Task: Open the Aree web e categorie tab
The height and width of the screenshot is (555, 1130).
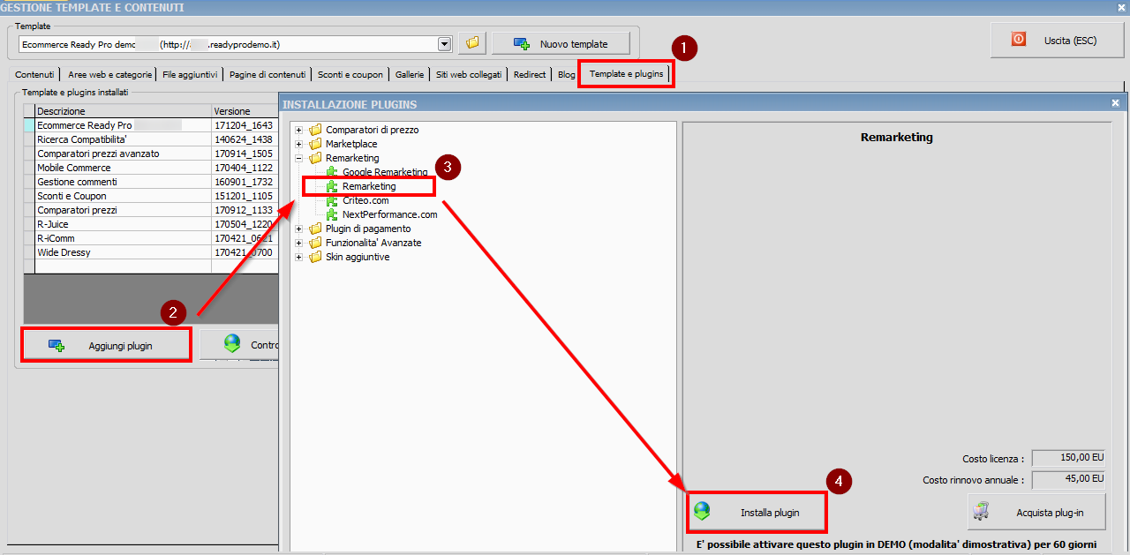Action: click(x=110, y=75)
